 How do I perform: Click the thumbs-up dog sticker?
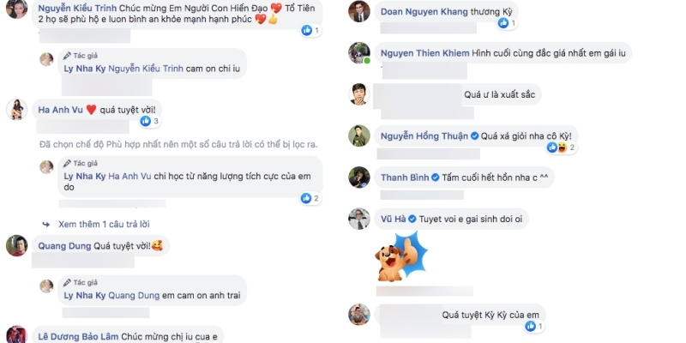pyautogui.click(x=400, y=258)
